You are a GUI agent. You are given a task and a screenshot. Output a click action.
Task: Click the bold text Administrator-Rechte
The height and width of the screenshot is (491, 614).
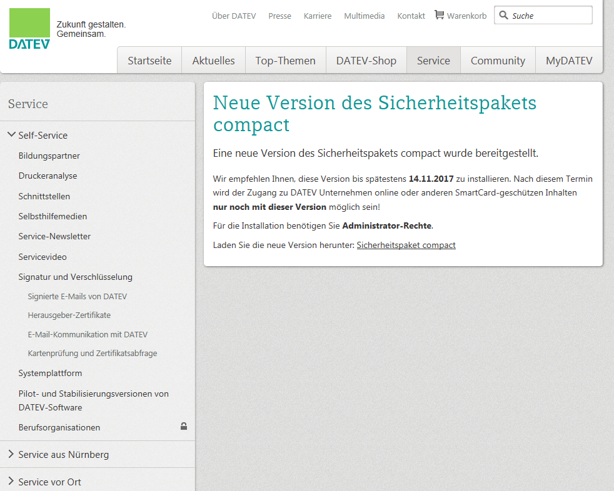tap(387, 226)
